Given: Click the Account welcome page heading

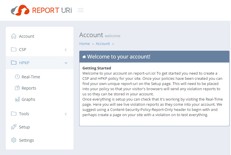Looking at the screenshot, I should pos(100,35).
